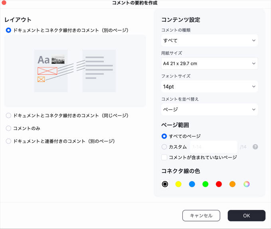Open the コメントの種類 dropdown

pos(209,40)
